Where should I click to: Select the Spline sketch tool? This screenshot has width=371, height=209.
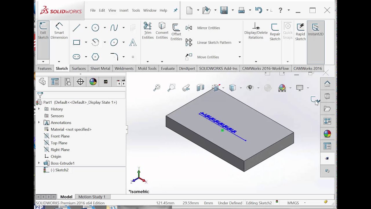tap(114, 28)
